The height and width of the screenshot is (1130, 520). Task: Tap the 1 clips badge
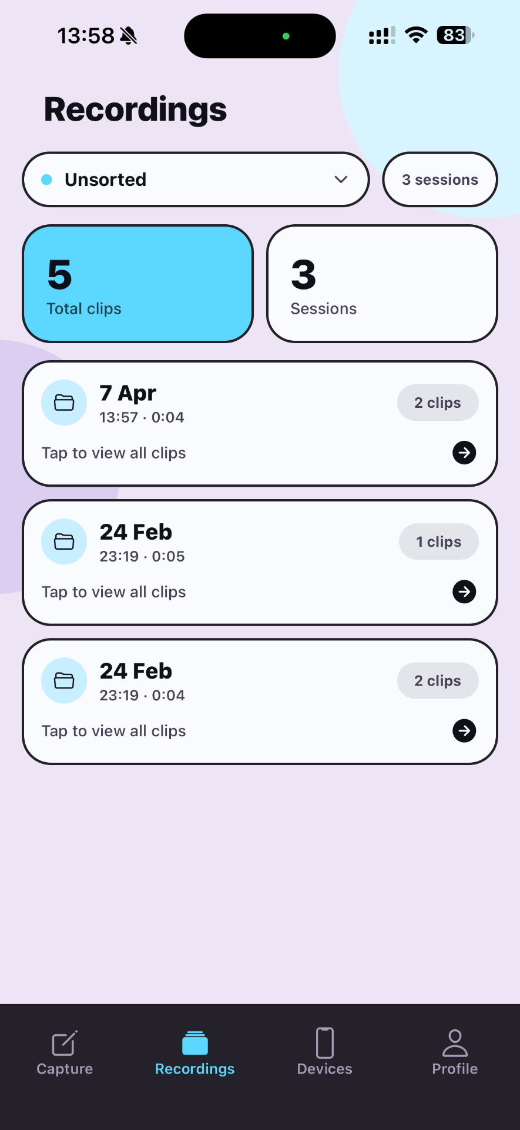439,541
